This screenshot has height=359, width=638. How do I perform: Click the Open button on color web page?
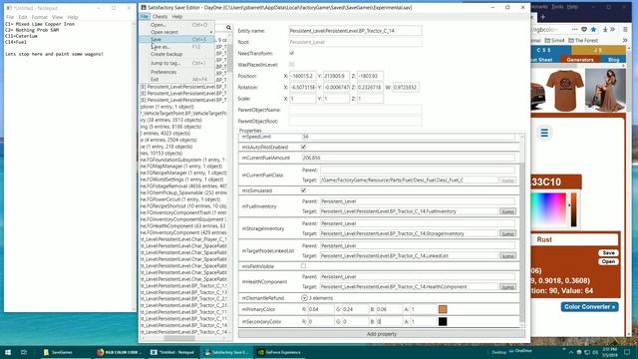[608, 261]
